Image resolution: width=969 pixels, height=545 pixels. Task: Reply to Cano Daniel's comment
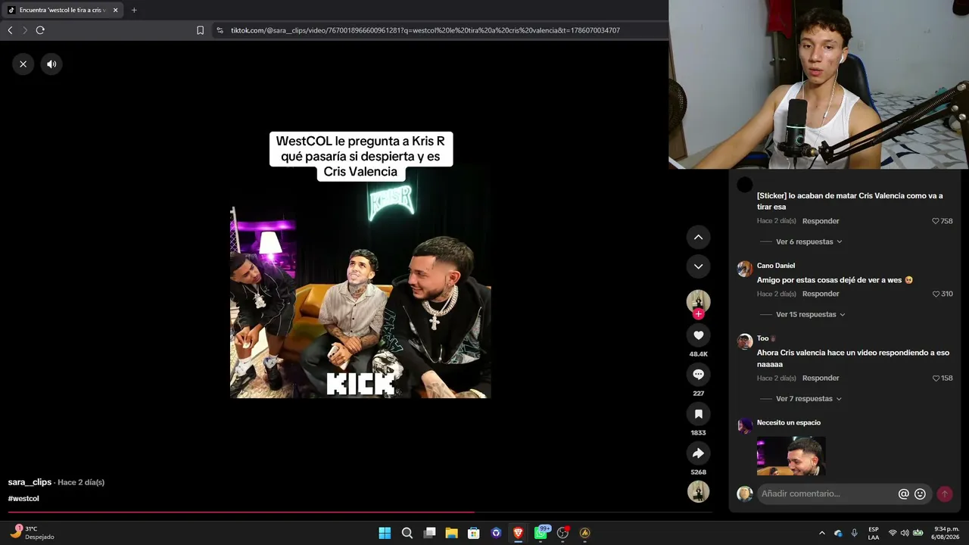point(821,294)
